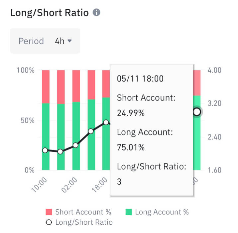Click the ratio point above 18:00 label

click(x=106, y=122)
